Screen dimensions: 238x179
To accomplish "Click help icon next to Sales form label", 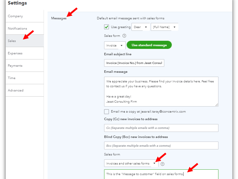I will 124,36.
